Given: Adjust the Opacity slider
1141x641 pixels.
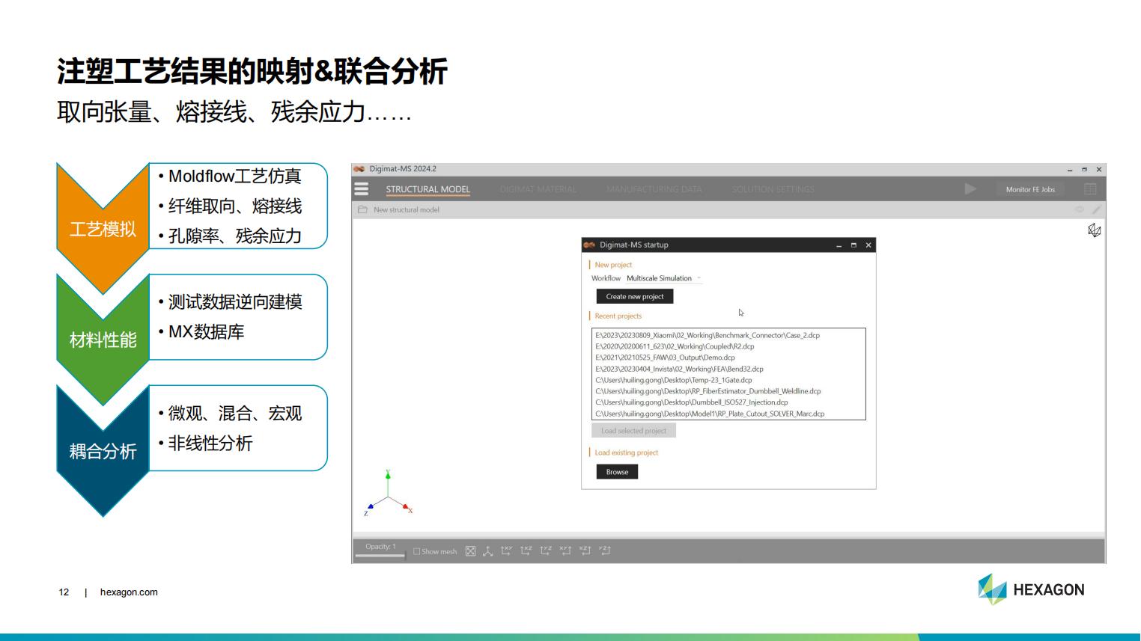Looking at the screenshot, I should [x=380, y=555].
